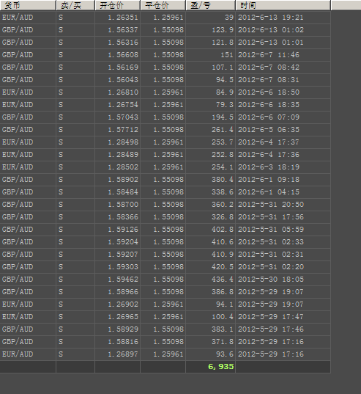Click profit value 94.1

pos(225,304)
